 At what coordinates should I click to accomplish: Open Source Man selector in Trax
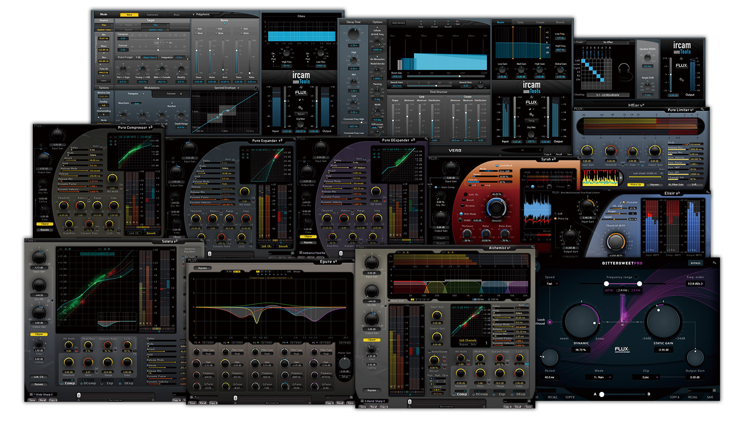104,25
